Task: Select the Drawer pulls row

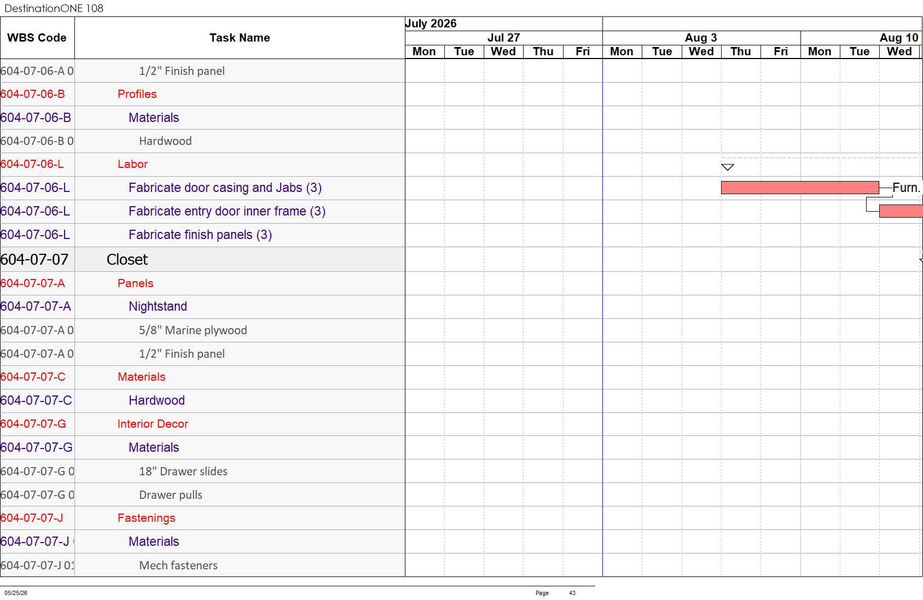Action: (x=202, y=495)
